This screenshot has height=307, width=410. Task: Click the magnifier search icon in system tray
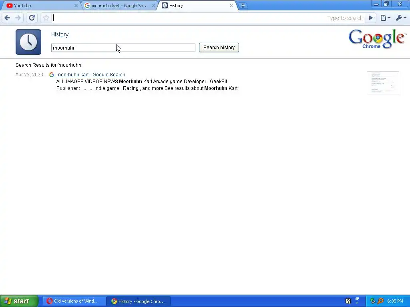click(380, 301)
